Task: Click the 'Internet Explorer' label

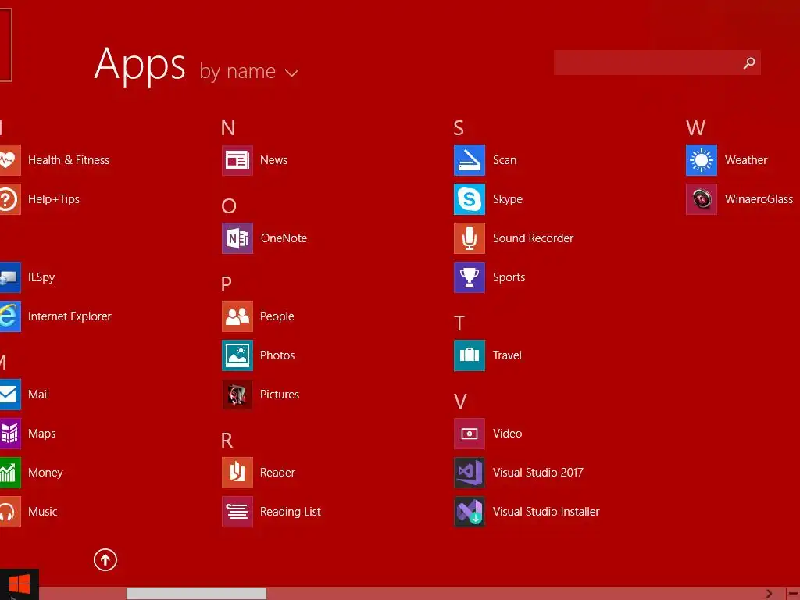Action: (70, 316)
